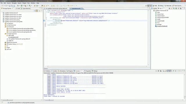The image size is (186, 104).
Task: Toggle Link with Editor in Package Explorer
Action: [37, 11]
